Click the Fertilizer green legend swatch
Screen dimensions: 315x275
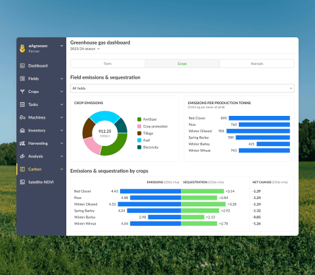[x=139, y=119]
